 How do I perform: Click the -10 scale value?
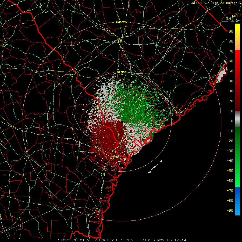coord(230,131)
